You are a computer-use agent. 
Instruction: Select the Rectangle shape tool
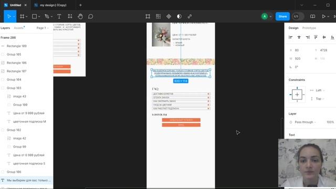coord(34,16)
